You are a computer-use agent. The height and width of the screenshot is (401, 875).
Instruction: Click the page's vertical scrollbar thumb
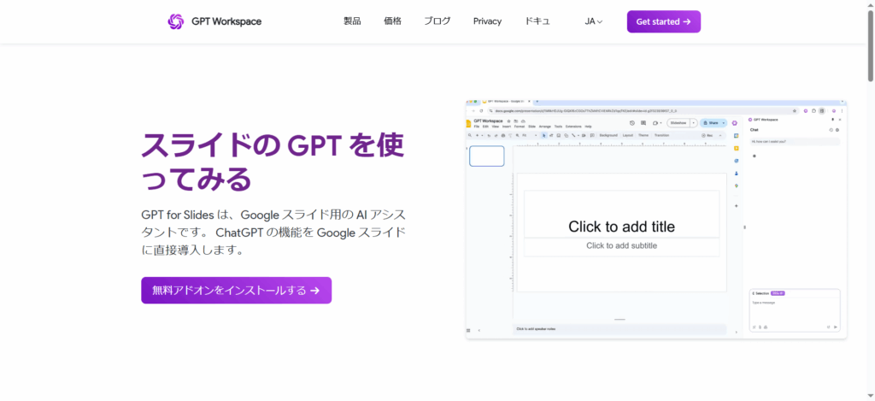pos(871,46)
